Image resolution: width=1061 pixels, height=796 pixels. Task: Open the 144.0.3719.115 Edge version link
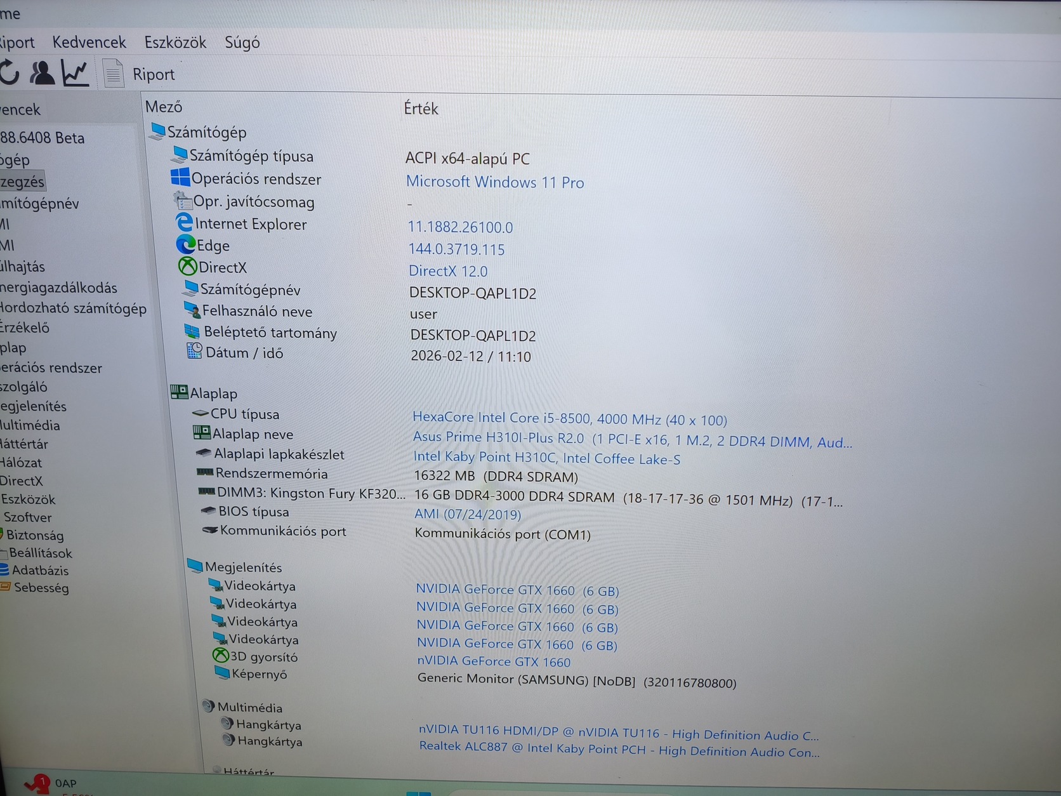[456, 249]
